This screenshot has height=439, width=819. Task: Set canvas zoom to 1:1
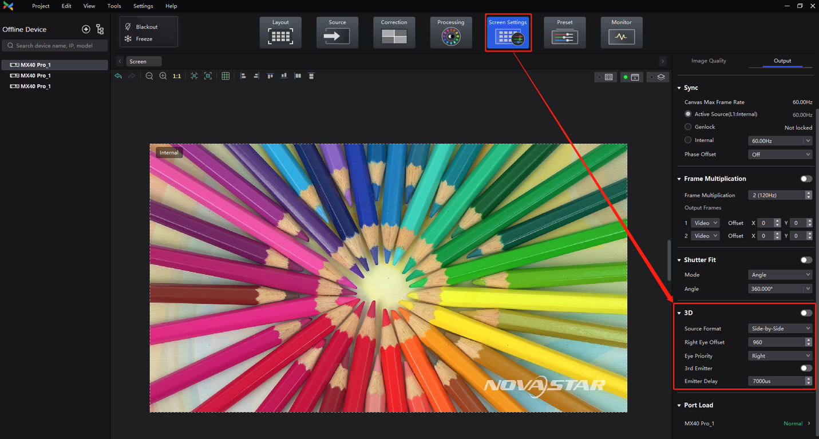point(177,76)
